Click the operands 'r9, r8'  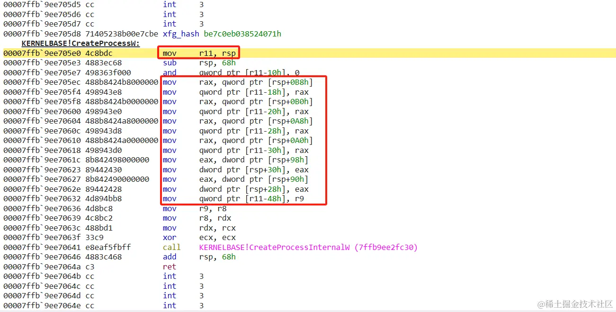pos(213,208)
